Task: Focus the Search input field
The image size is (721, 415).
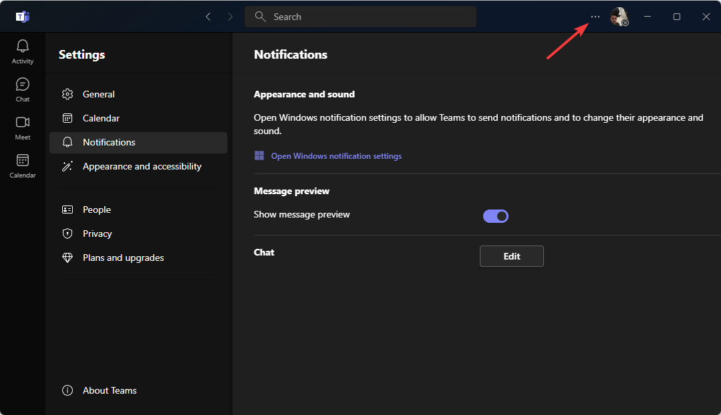Action: click(x=360, y=17)
